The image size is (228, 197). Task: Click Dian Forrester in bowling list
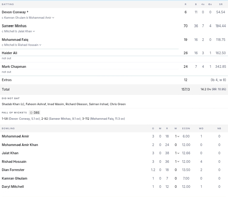[x=13, y=170]
